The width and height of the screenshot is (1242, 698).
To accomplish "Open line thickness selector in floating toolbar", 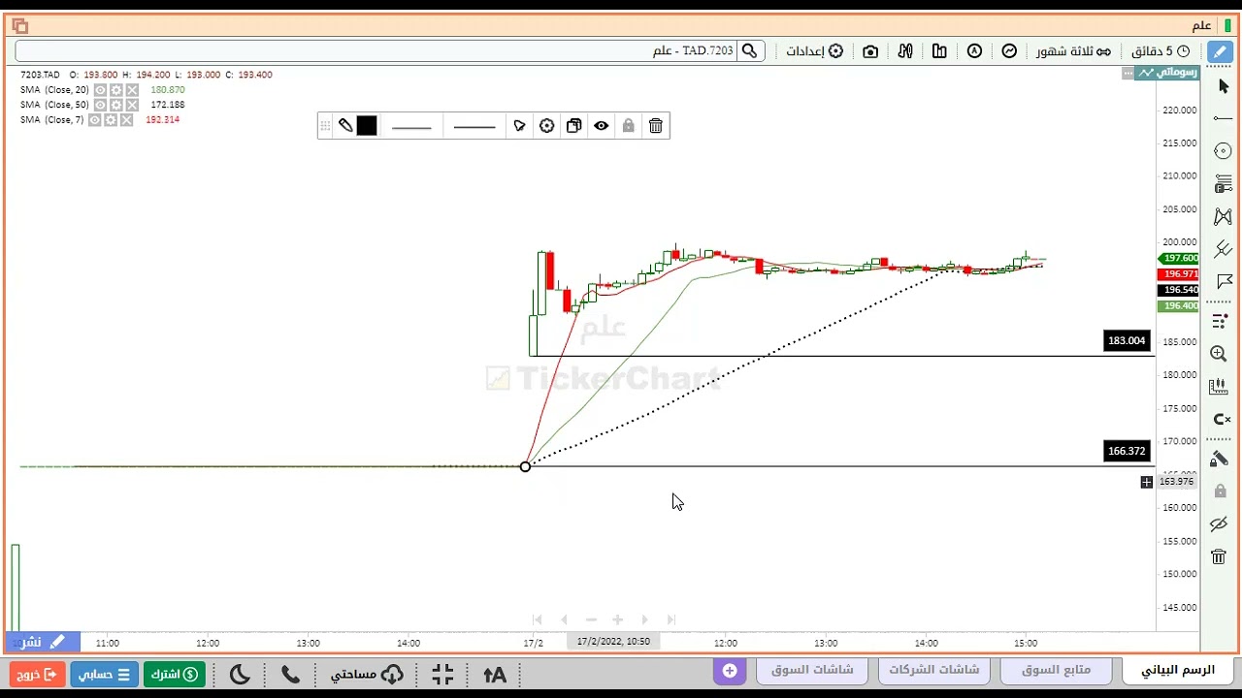I will (x=411, y=126).
